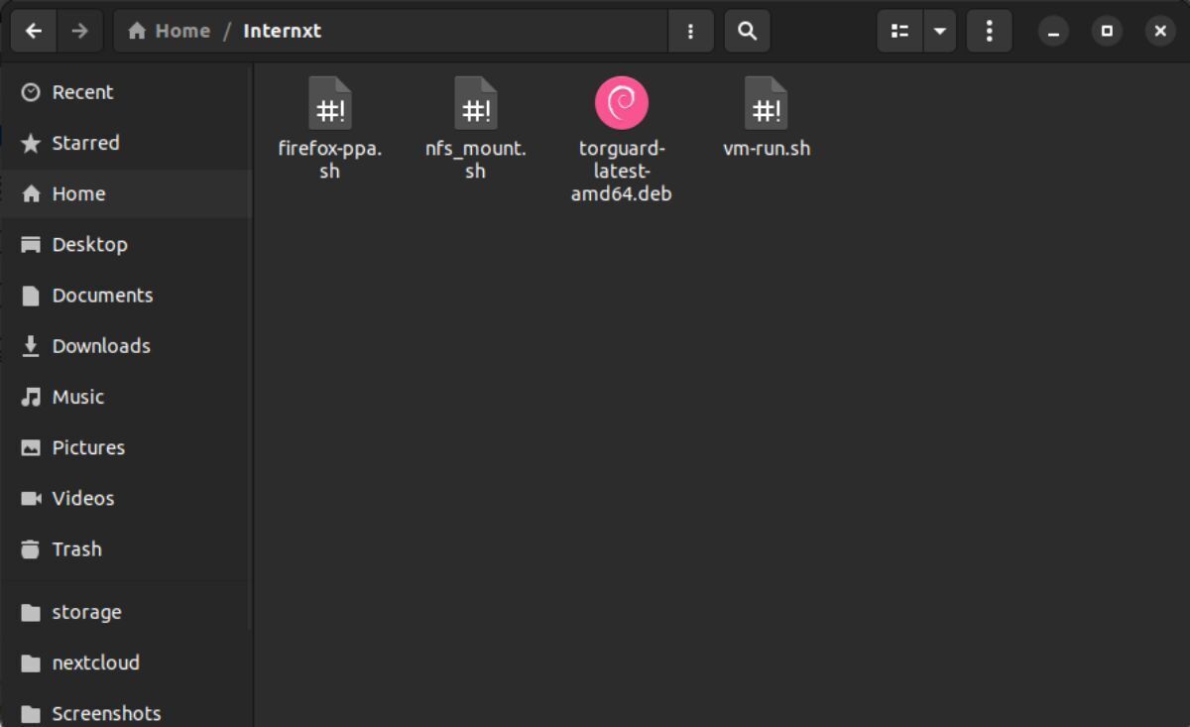Click the nfs_mount.sh file name
Viewport: 1190px width, 727px height.
pyautogui.click(x=476, y=160)
